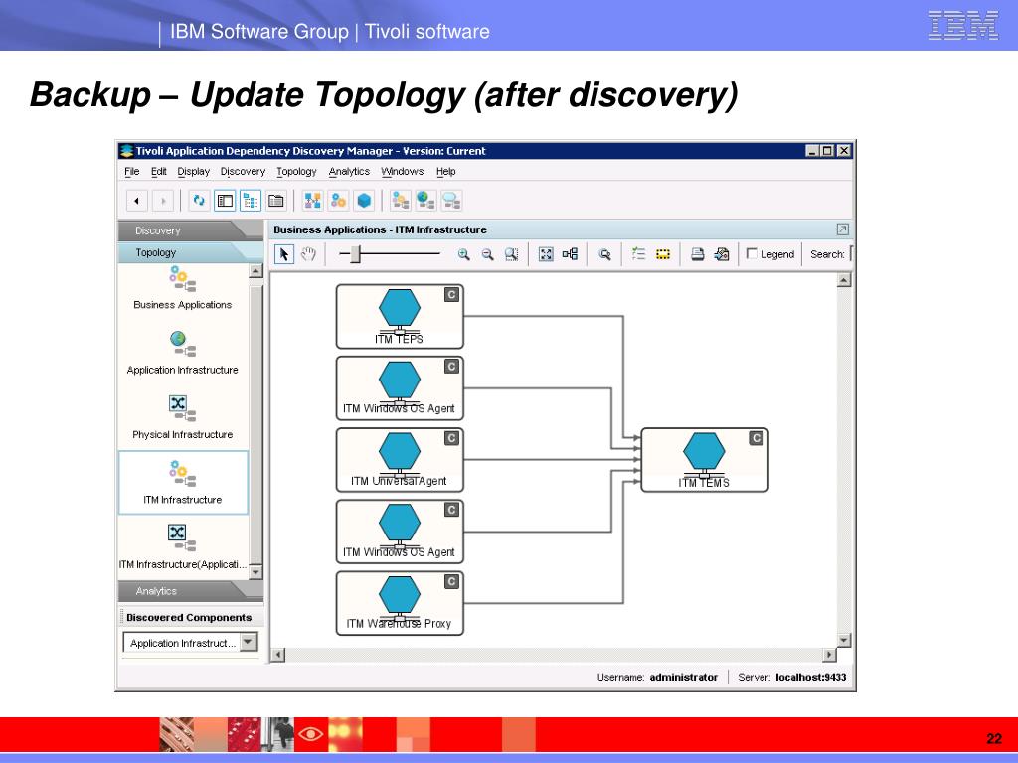Click the graph vertical scrollbar up arrow
1018x763 pixels.
pyautogui.click(x=843, y=280)
